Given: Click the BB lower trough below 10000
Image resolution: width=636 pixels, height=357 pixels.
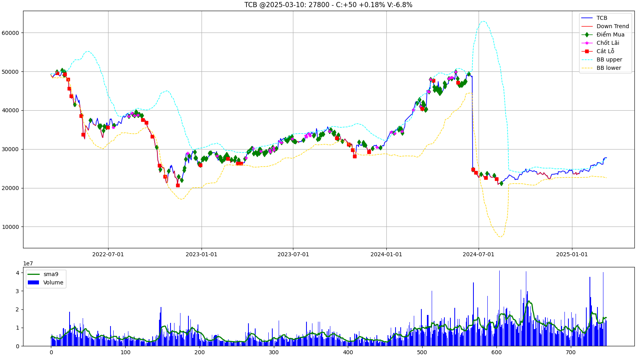Looking at the screenshot, I should pyautogui.click(x=500, y=236).
